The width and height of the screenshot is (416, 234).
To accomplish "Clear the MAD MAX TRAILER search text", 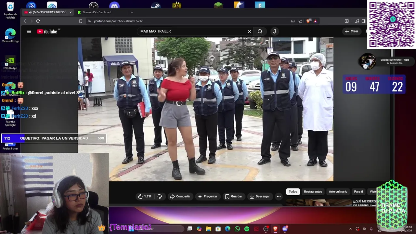I will (250, 32).
